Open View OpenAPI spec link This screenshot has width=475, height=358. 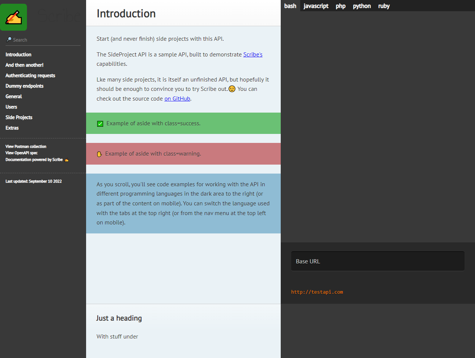point(21,153)
